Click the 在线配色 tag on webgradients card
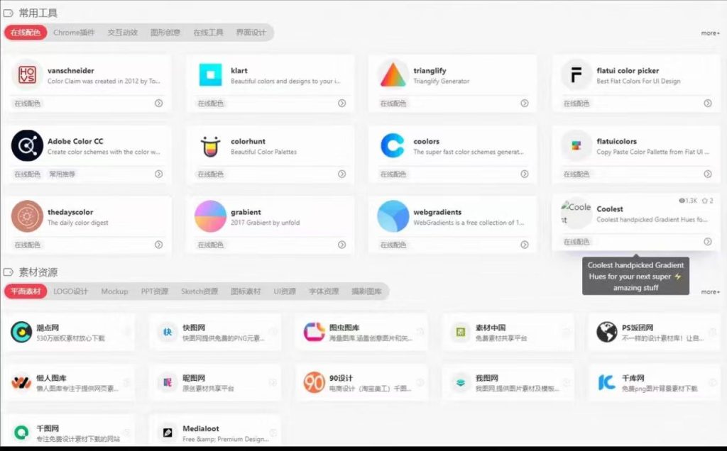 (393, 245)
